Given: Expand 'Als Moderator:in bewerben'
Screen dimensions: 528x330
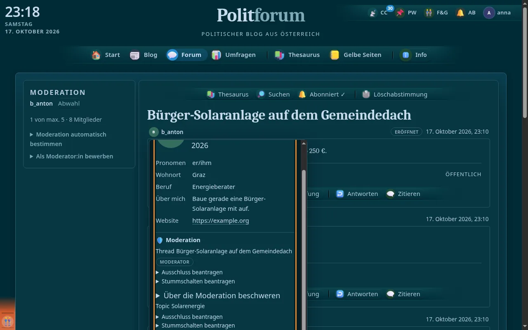Looking at the screenshot, I should 71,156.
